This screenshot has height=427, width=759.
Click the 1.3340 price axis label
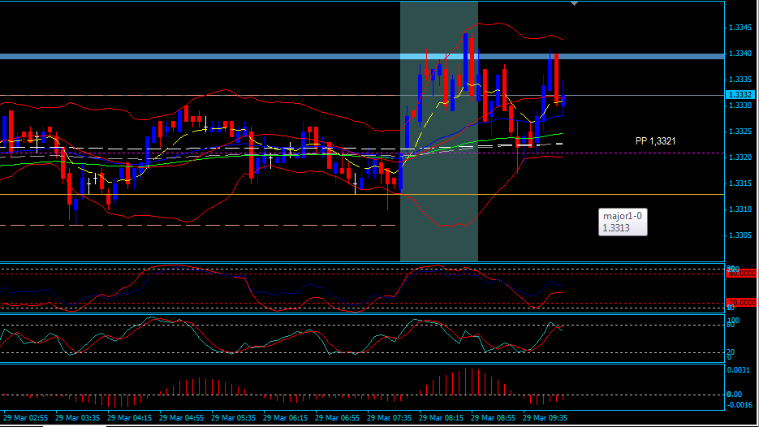(x=740, y=54)
